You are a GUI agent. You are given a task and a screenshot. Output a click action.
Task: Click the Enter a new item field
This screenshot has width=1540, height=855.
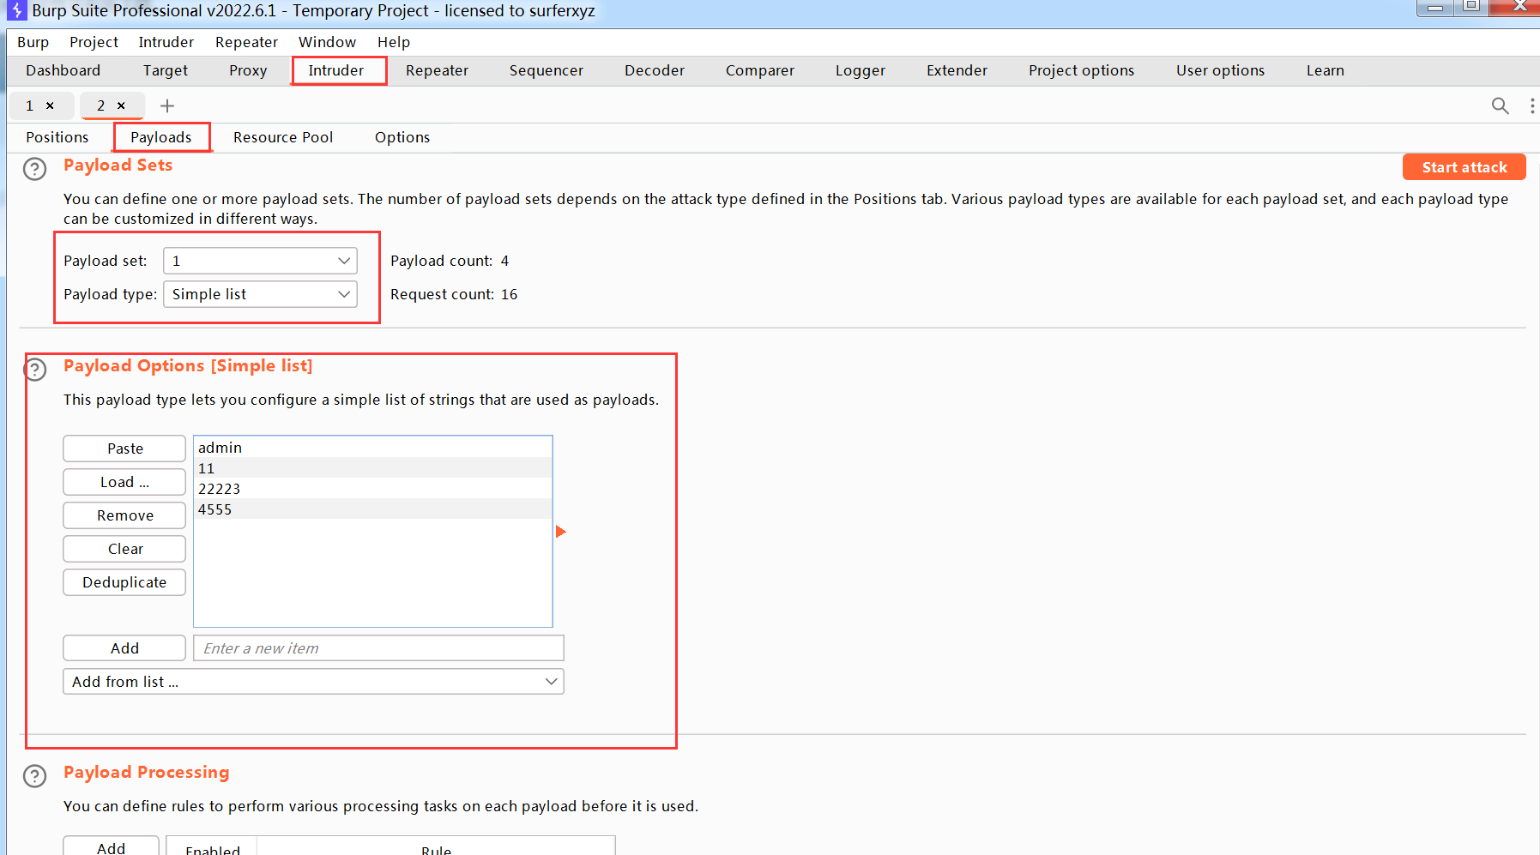(x=378, y=648)
